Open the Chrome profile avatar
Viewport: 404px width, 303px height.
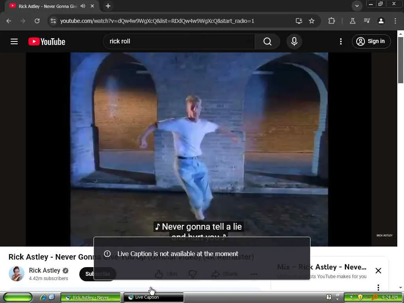tap(381, 21)
